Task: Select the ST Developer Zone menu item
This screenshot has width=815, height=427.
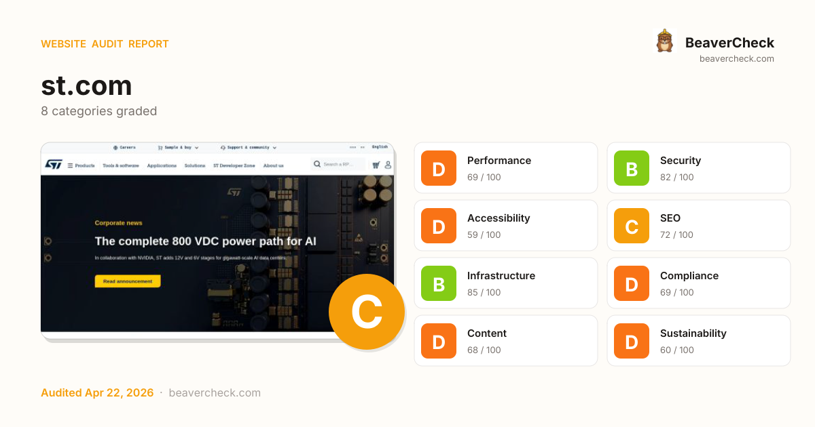Action: tap(234, 165)
